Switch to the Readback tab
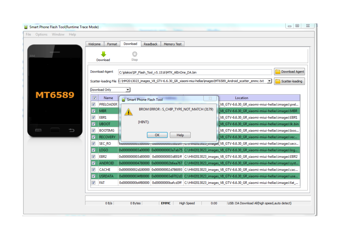 tap(150, 44)
